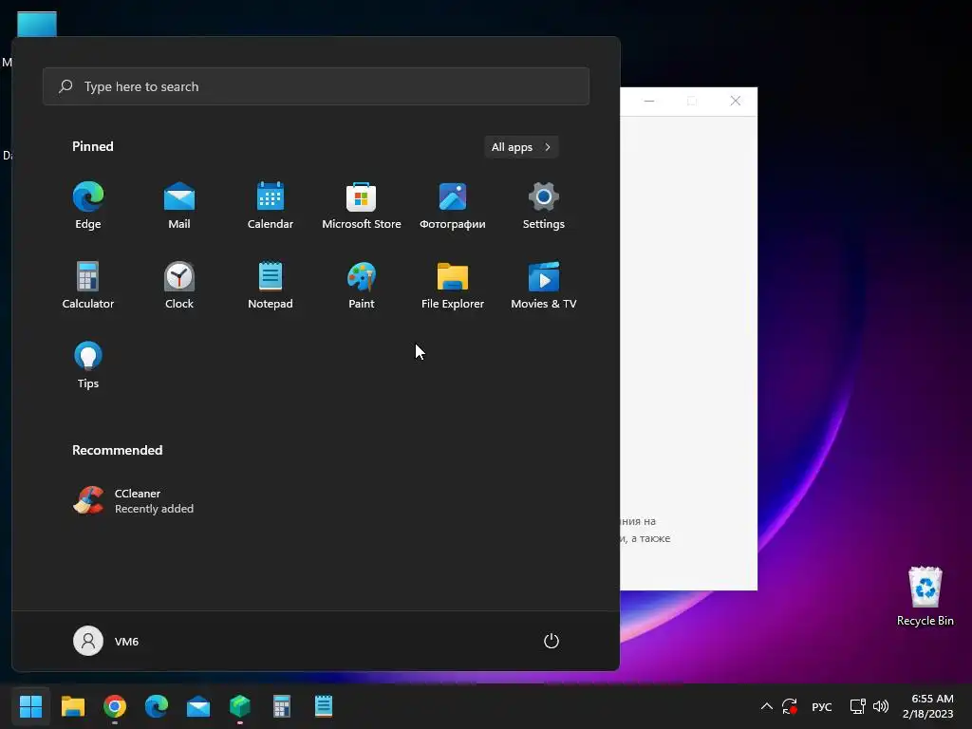This screenshot has width=972, height=729.
Task: Open the volume tray icon
Action: point(880,706)
